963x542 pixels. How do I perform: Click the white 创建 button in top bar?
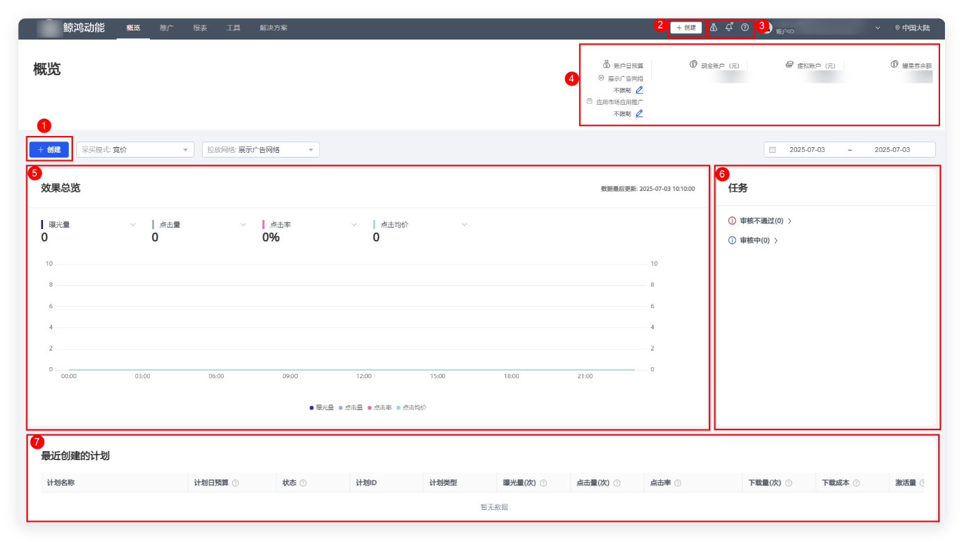click(686, 28)
